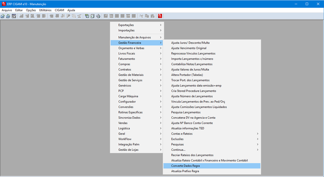
Task: Select Sincroniza Dados entry
Action: (x=137, y=118)
